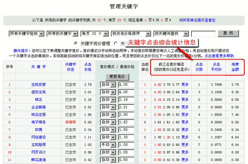This screenshot has width=248, height=164.
Task: Open 将所有排名提升至首位 link
Action: tap(197, 20)
